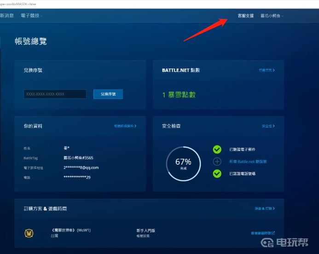Open the 客服支援 support menu item
319x254 pixels.
tap(245, 16)
